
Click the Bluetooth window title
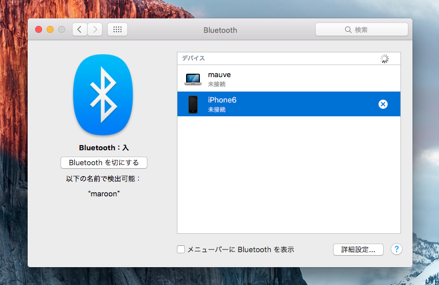pyautogui.click(x=220, y=30)
